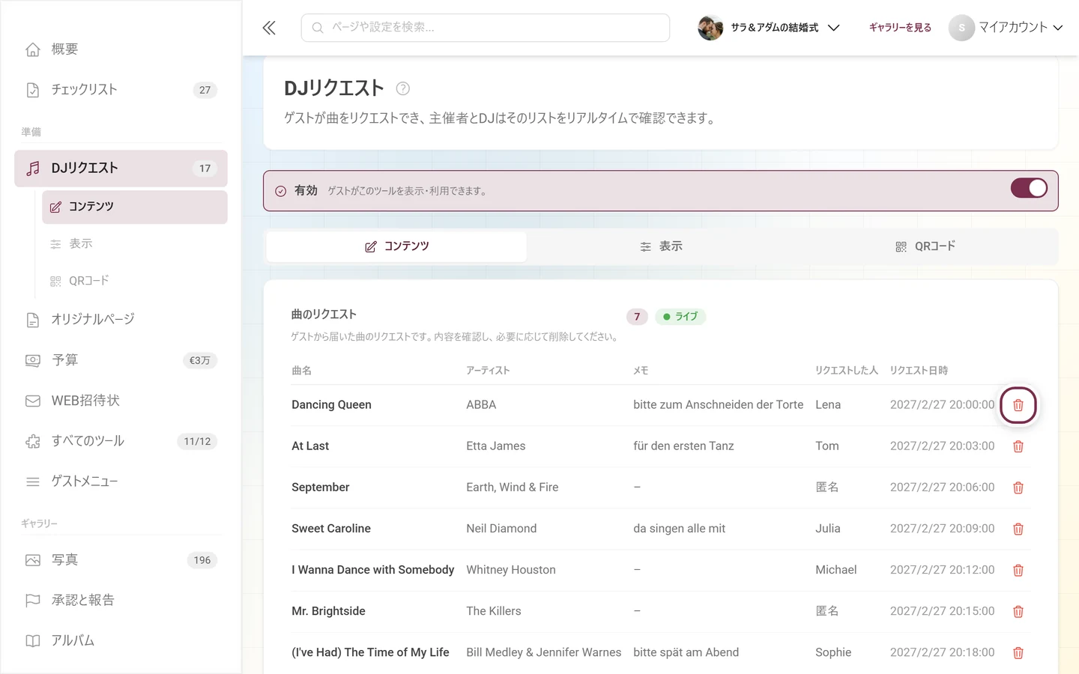Open 写真 gallery in the sidebar
This screenshot has height=674, width=1079.
tap(121, 560)
